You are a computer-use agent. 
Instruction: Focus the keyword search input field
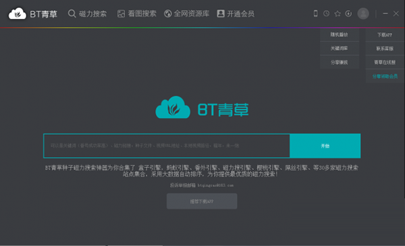coord(167,146)
